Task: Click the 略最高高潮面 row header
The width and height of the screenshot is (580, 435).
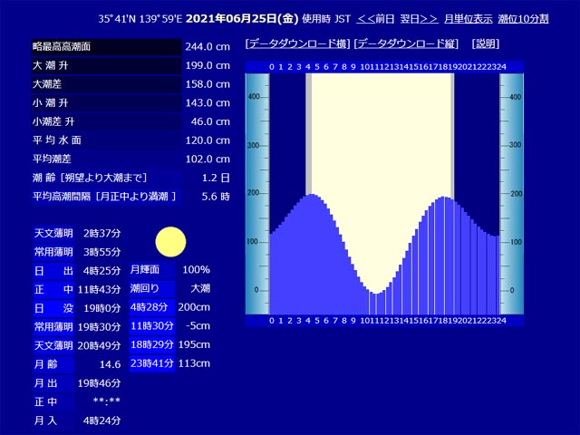Action: coord(107,46)
